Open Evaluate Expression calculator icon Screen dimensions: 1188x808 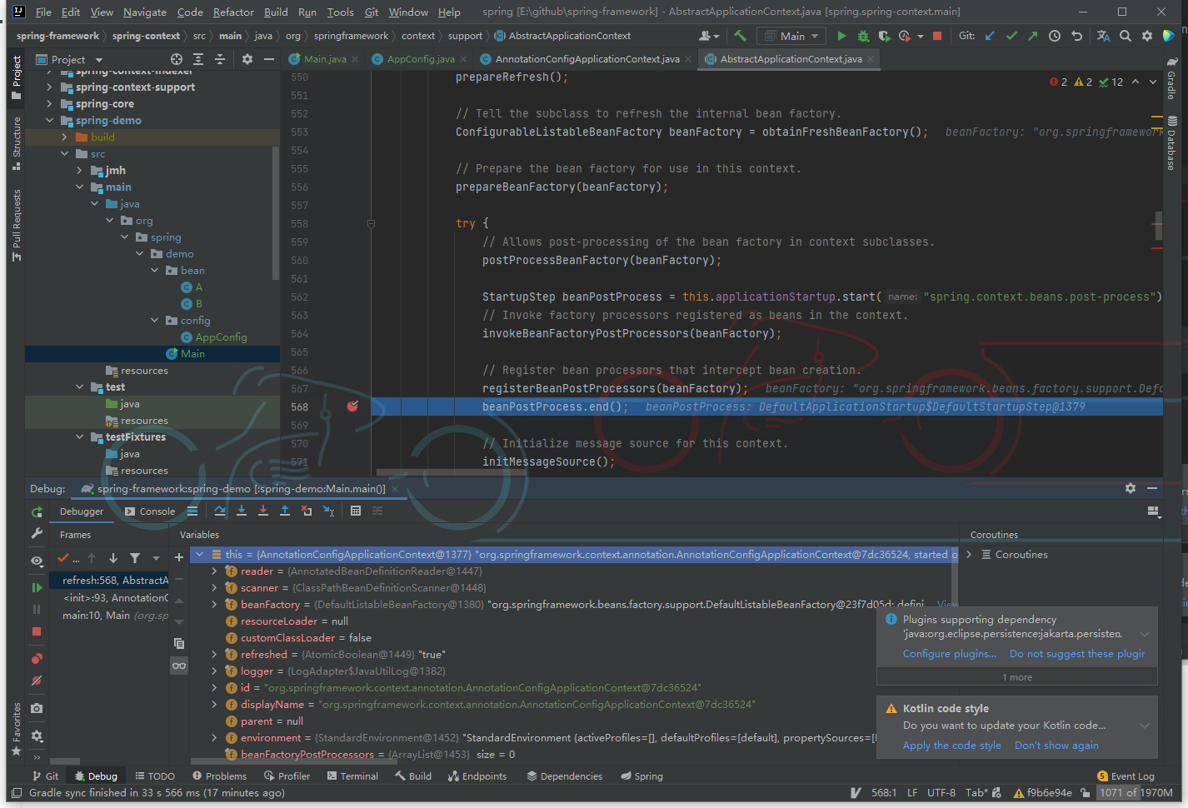[356, 511]
